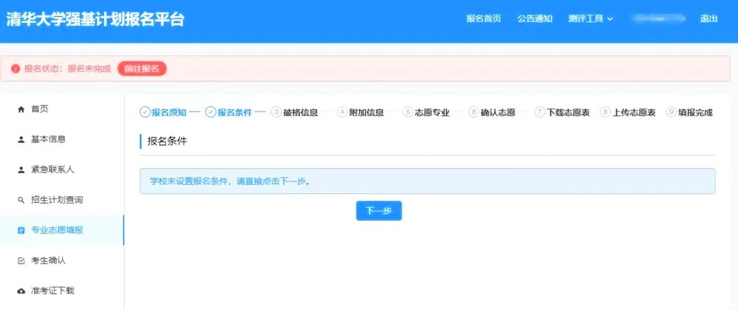Select step 7 下载志愿表
The width and height of the screenshot is (738, 310).
click(562, 113)
